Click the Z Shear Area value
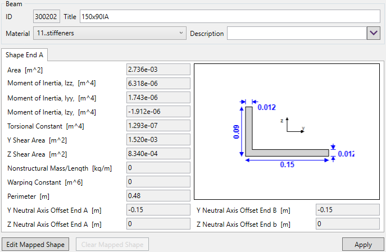This screenshot has height=252, width=386. tap(158, 154)
